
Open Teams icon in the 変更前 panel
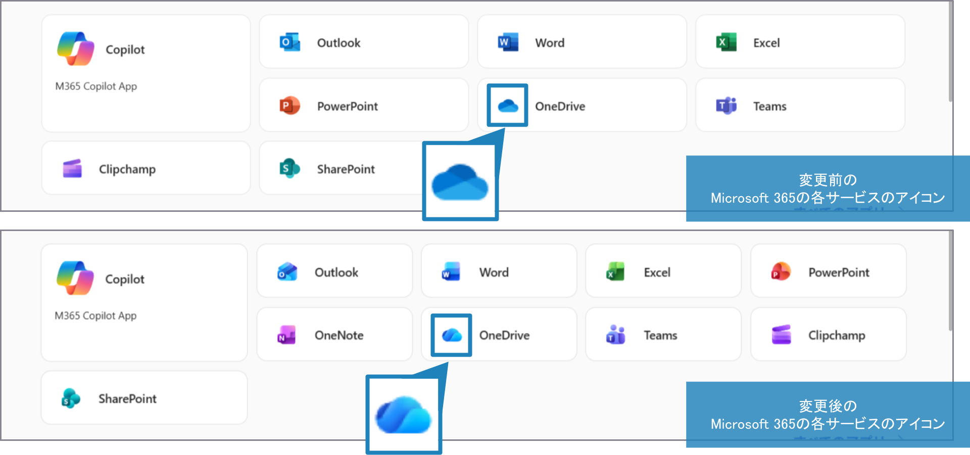[726, 106]
